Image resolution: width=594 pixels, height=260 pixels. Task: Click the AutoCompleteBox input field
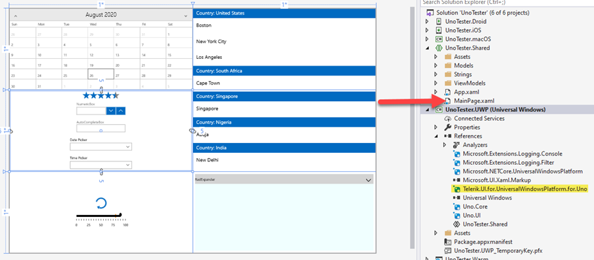101,128
